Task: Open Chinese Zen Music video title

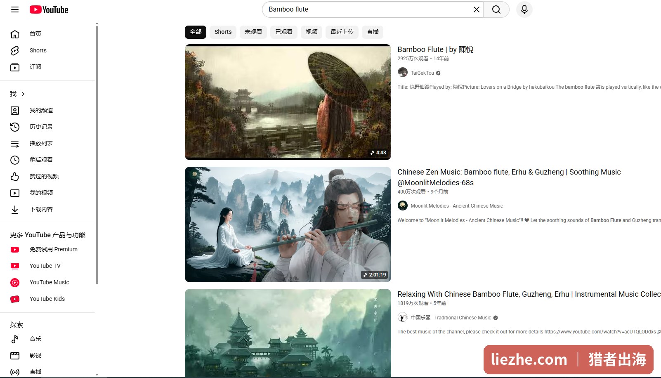Action: click(x=509, y=177)
